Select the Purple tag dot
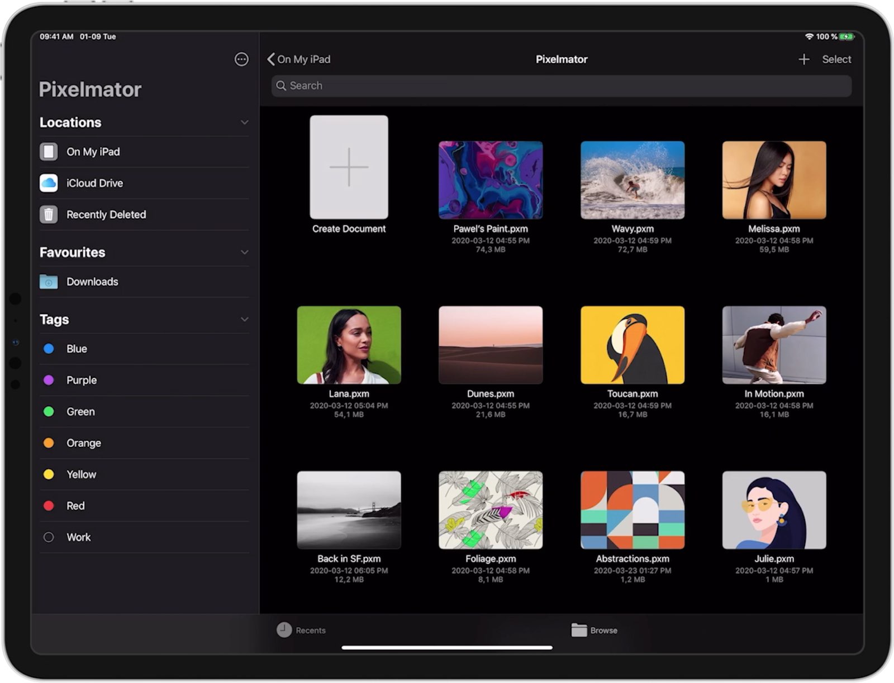 tap(49, 380)
